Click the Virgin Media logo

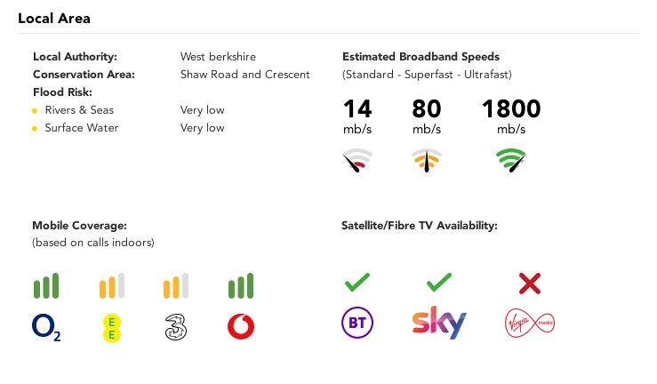pos(529,322)
